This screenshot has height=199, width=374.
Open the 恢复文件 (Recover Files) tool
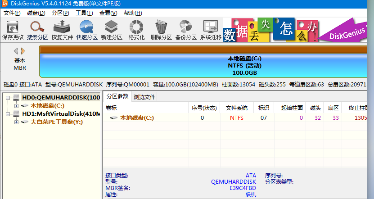[62, 30]
